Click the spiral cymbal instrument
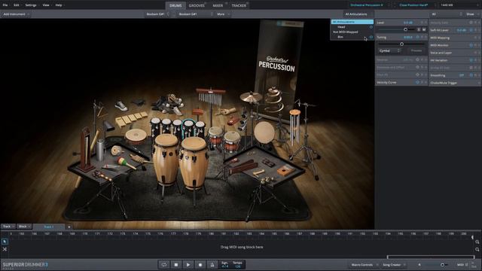Image resolution: width=482 pixels, height=271 pixels. (273, 100)
